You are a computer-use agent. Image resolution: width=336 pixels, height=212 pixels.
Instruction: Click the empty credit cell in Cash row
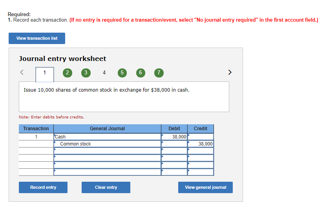201,137
